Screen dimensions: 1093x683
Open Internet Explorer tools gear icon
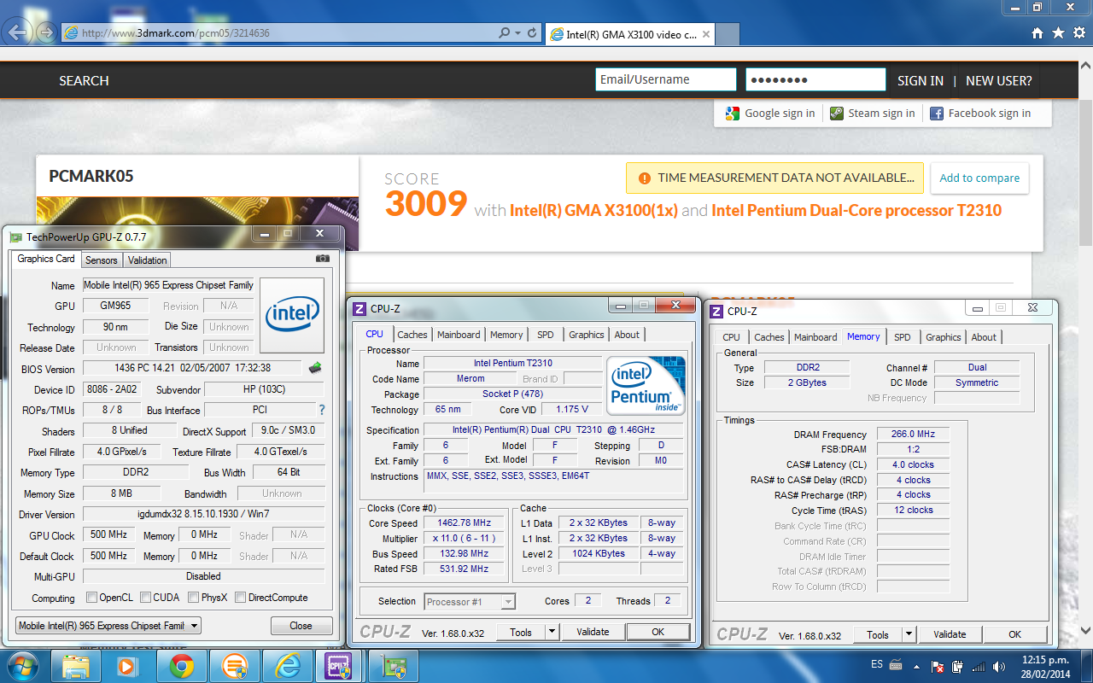[1078, 33]
